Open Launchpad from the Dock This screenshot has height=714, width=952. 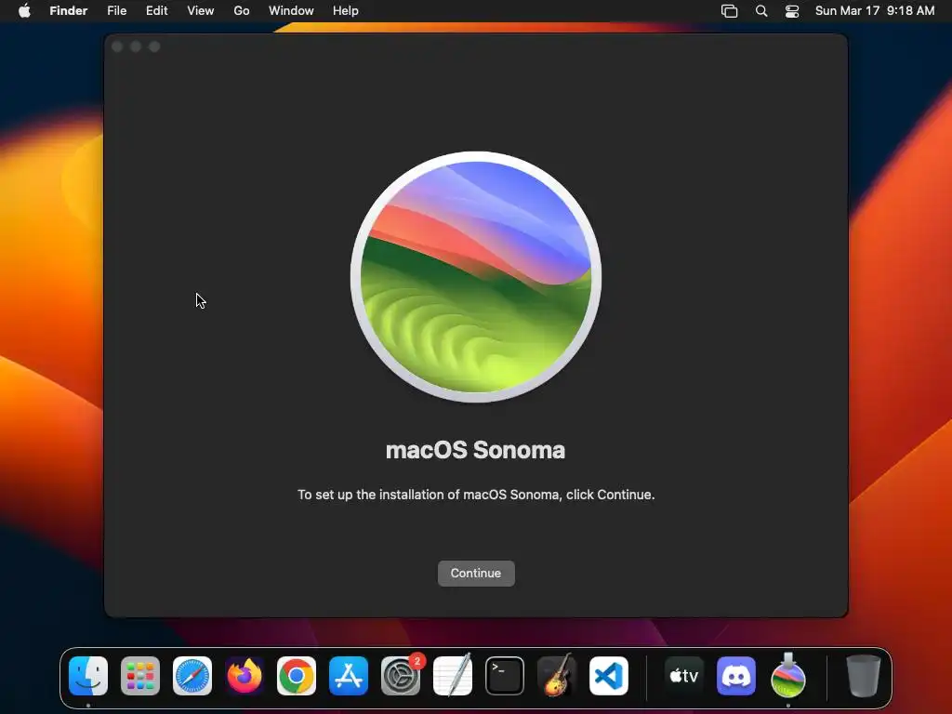[x=140, y=676]
